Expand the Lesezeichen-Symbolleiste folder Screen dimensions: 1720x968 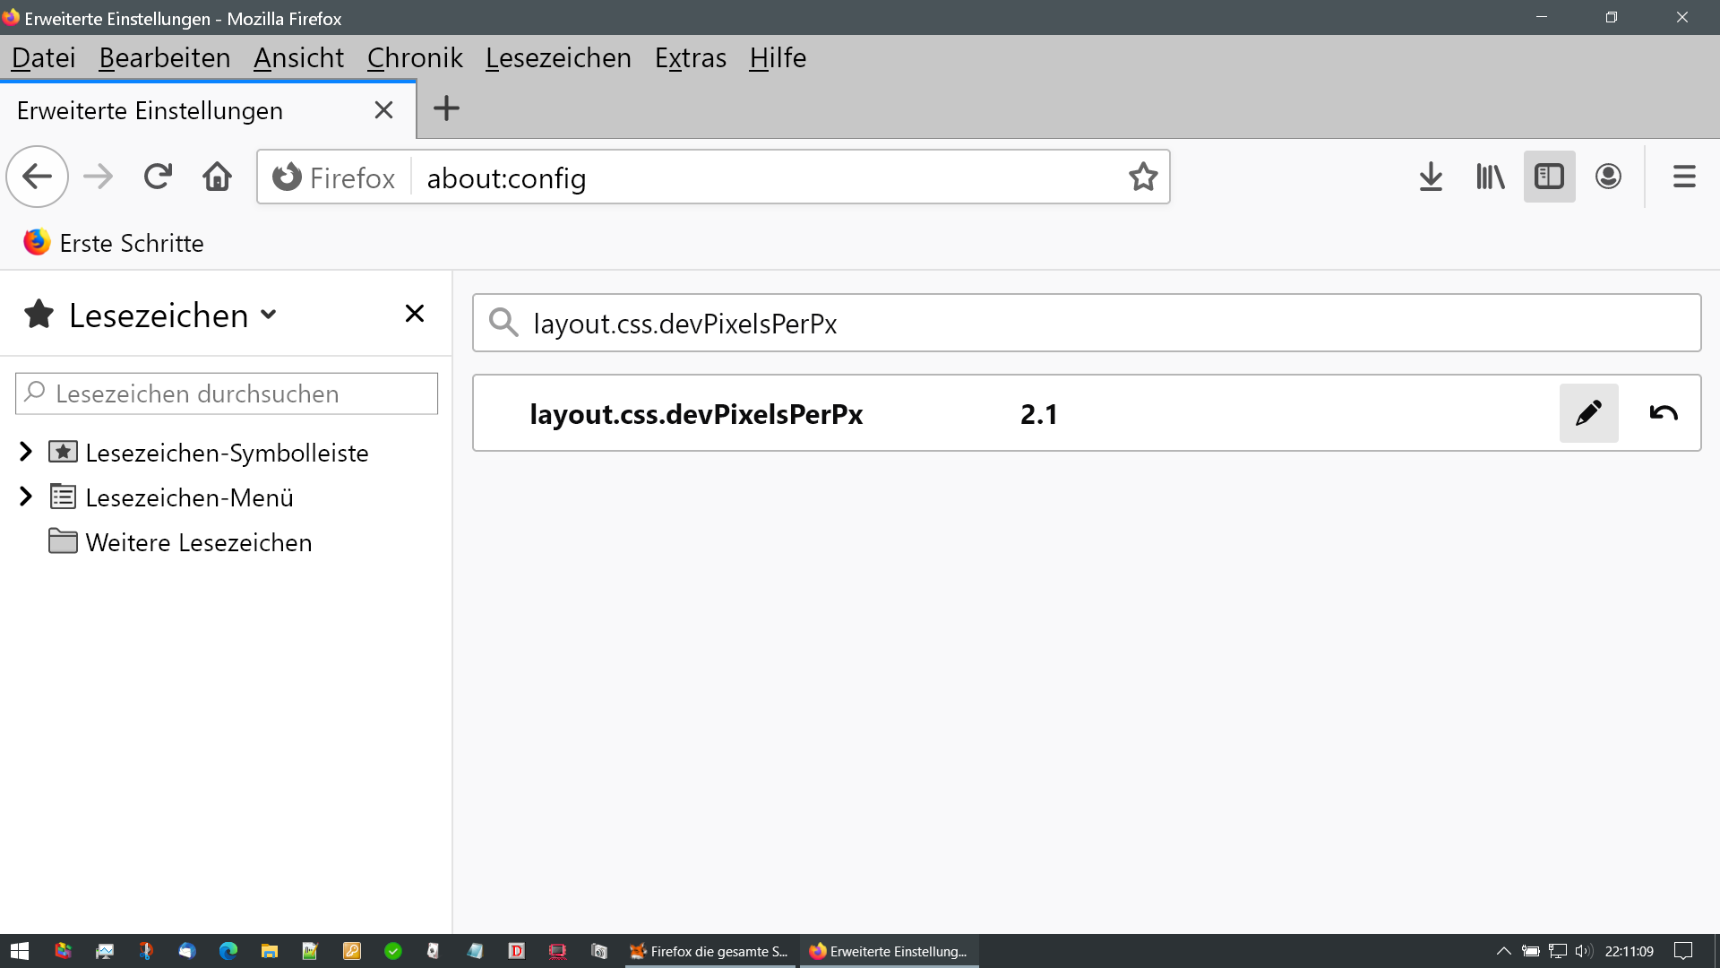[26, 452]
